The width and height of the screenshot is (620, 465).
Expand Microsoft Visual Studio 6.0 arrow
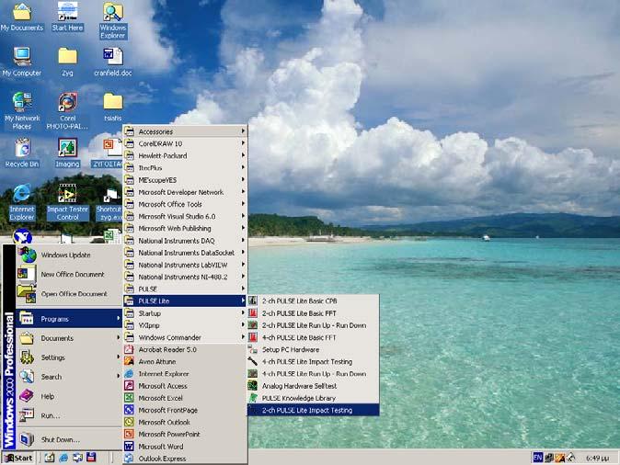(x=243, y=216)
